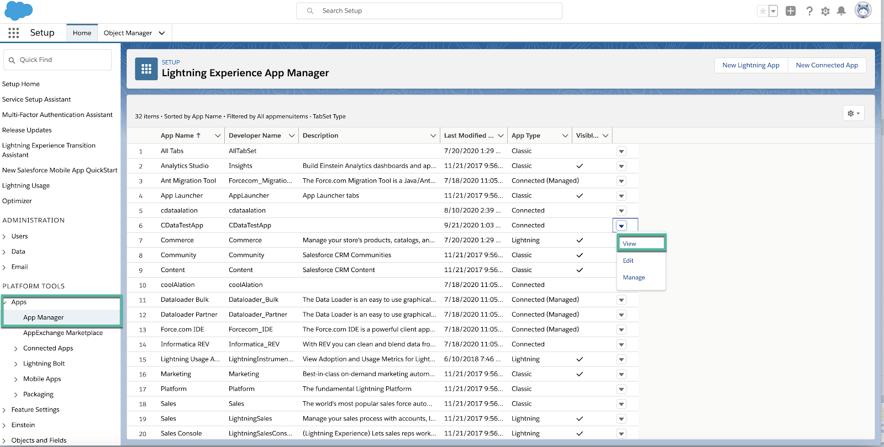
Task: Open Visible column menu chevron
Action: point(606,136)
